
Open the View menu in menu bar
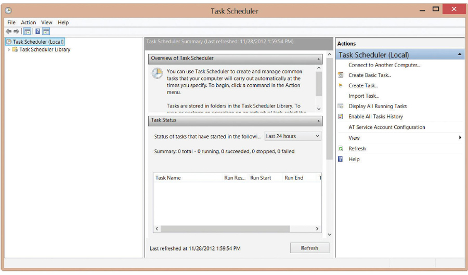coord(47,22)
